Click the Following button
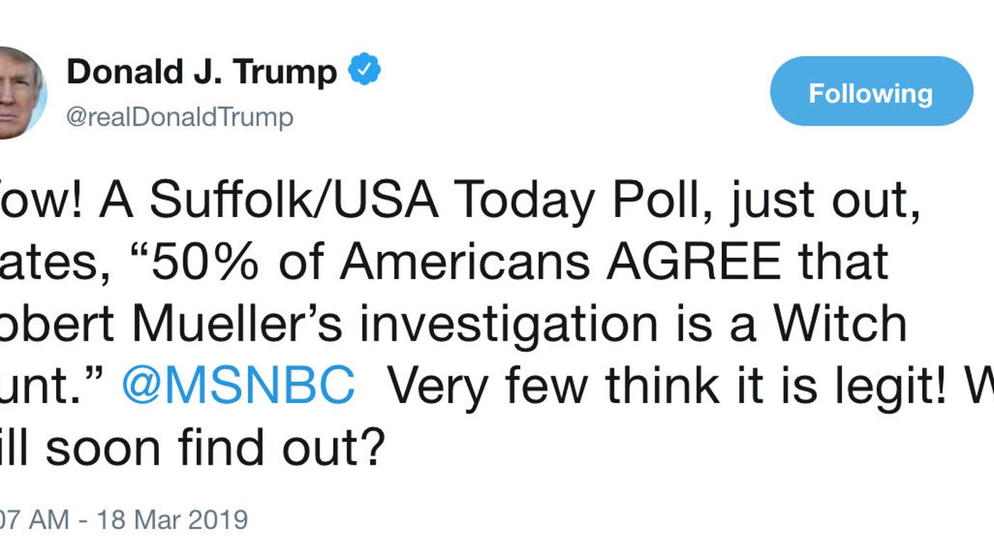This screenshot has height=559, width=994. coord(870,92)
